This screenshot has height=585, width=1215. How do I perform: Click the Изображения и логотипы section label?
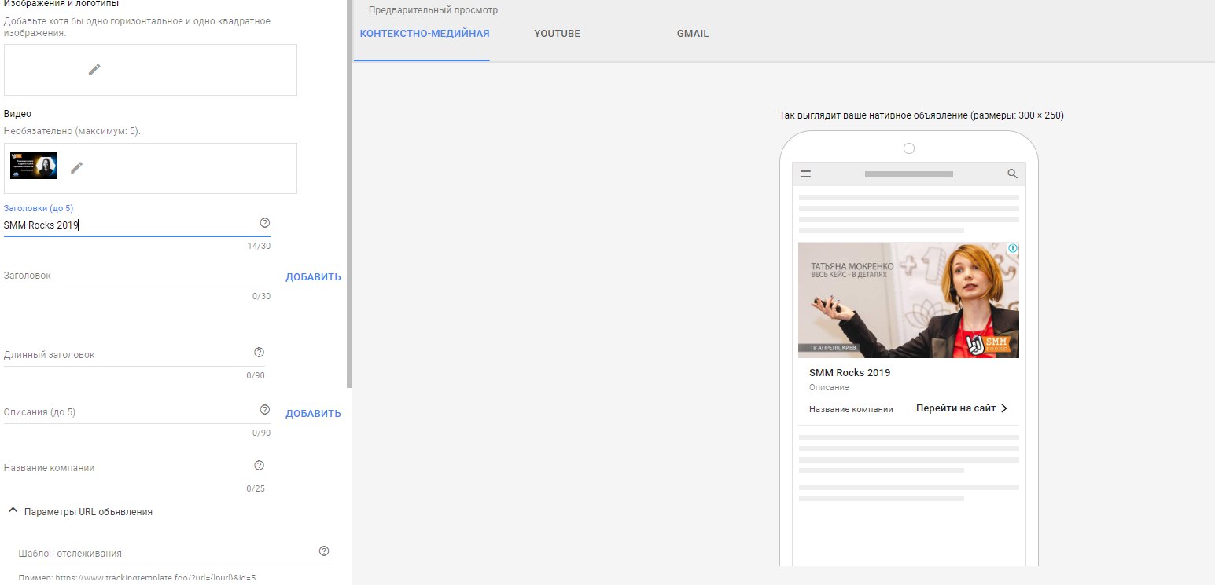(x=61, y=4)
